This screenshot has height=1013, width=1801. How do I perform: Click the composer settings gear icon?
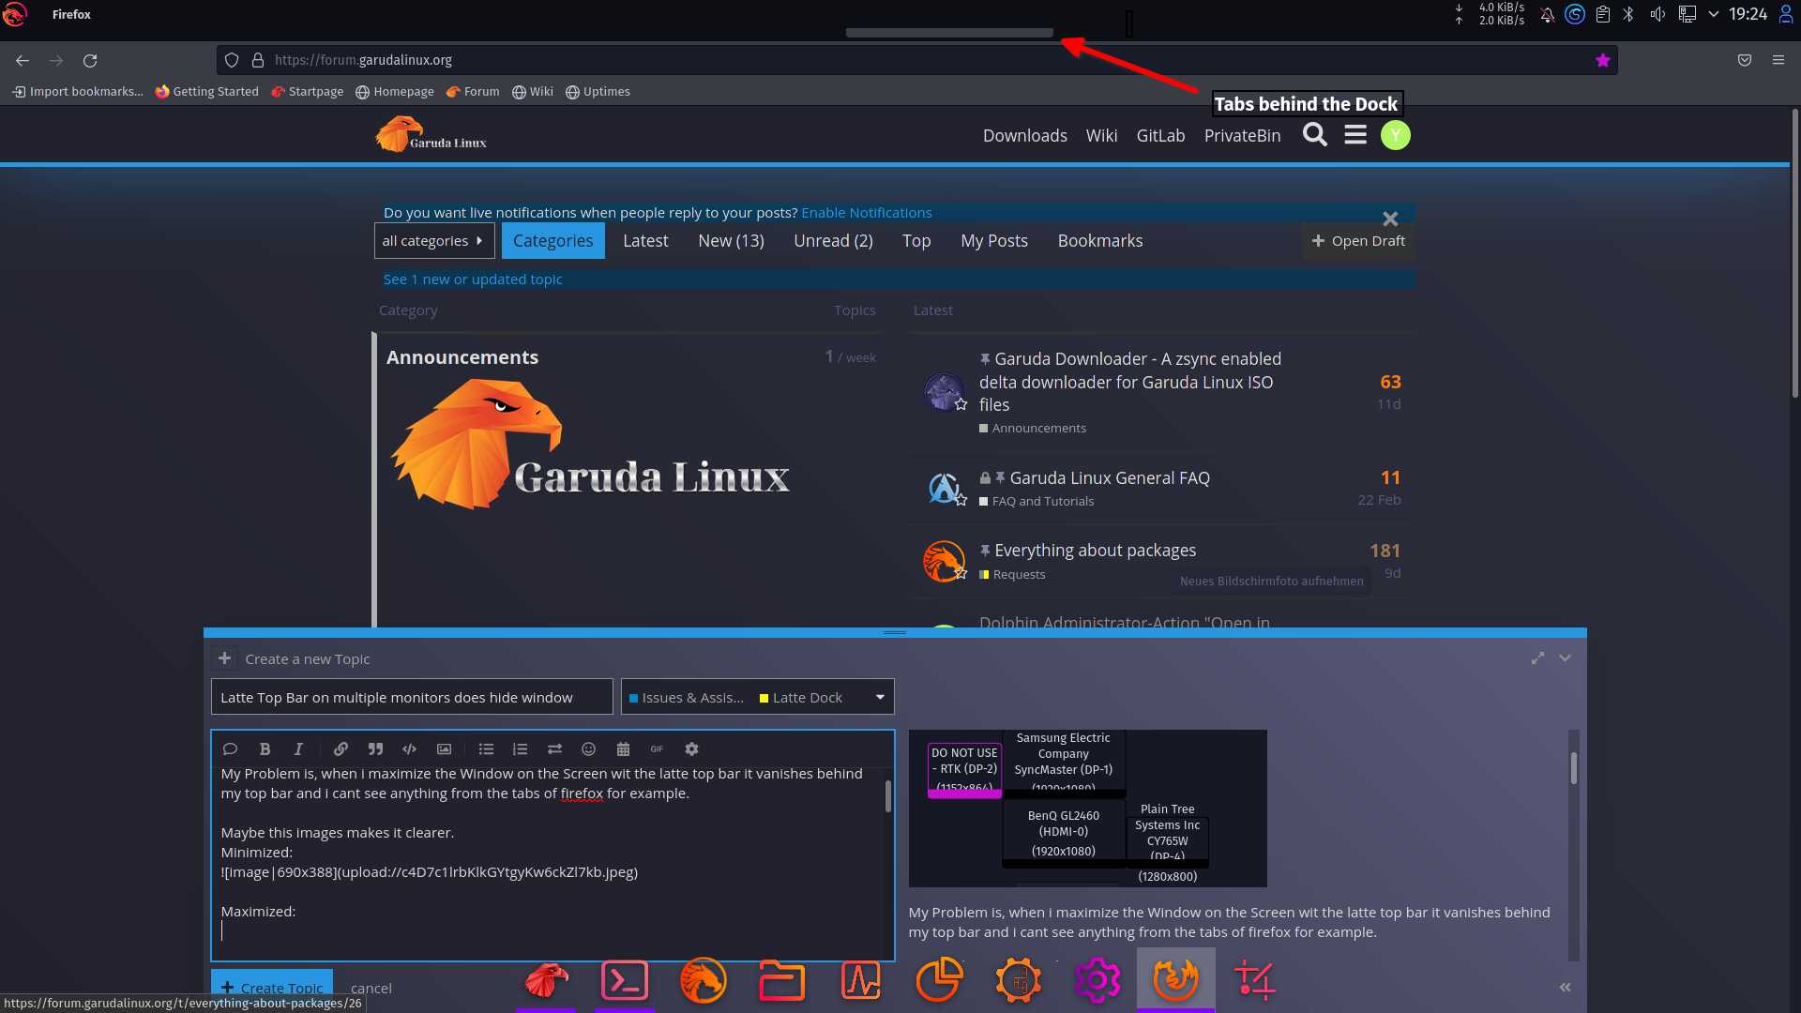point(692,748)
